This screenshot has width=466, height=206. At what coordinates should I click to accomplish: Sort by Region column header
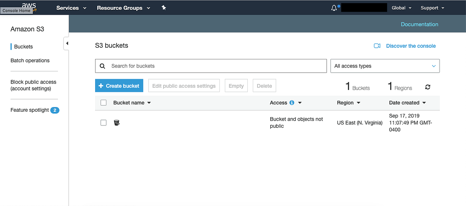pos(348,103)
